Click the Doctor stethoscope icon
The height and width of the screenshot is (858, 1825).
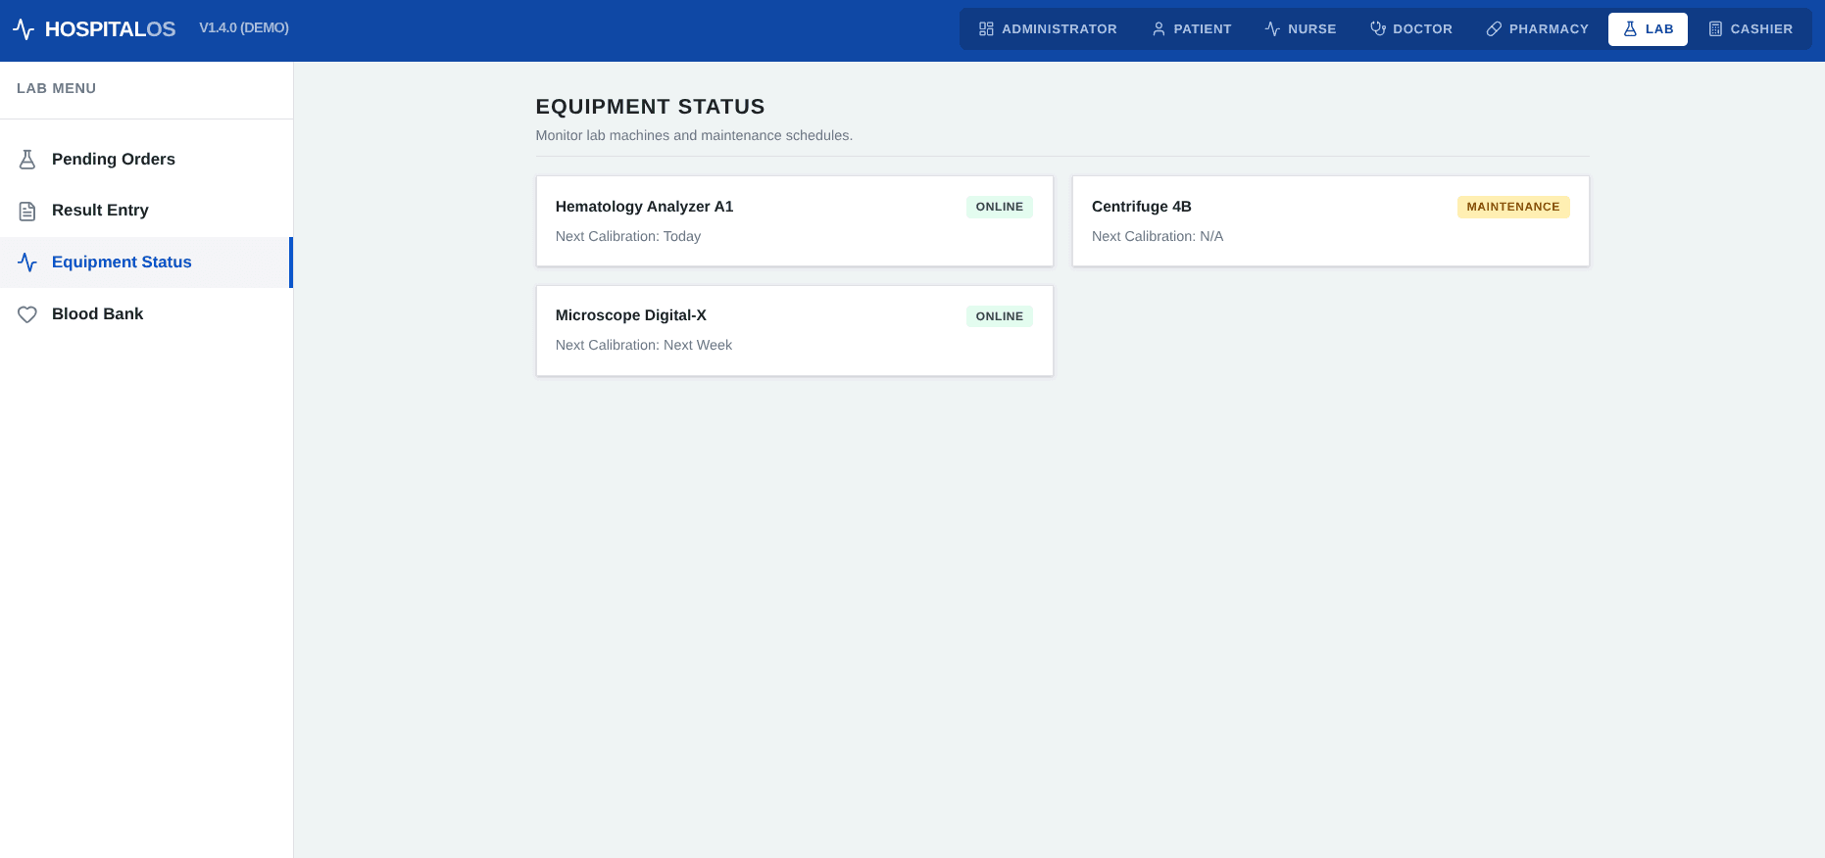click(1378, 29)
